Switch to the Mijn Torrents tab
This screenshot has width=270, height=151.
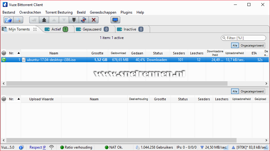19,29
